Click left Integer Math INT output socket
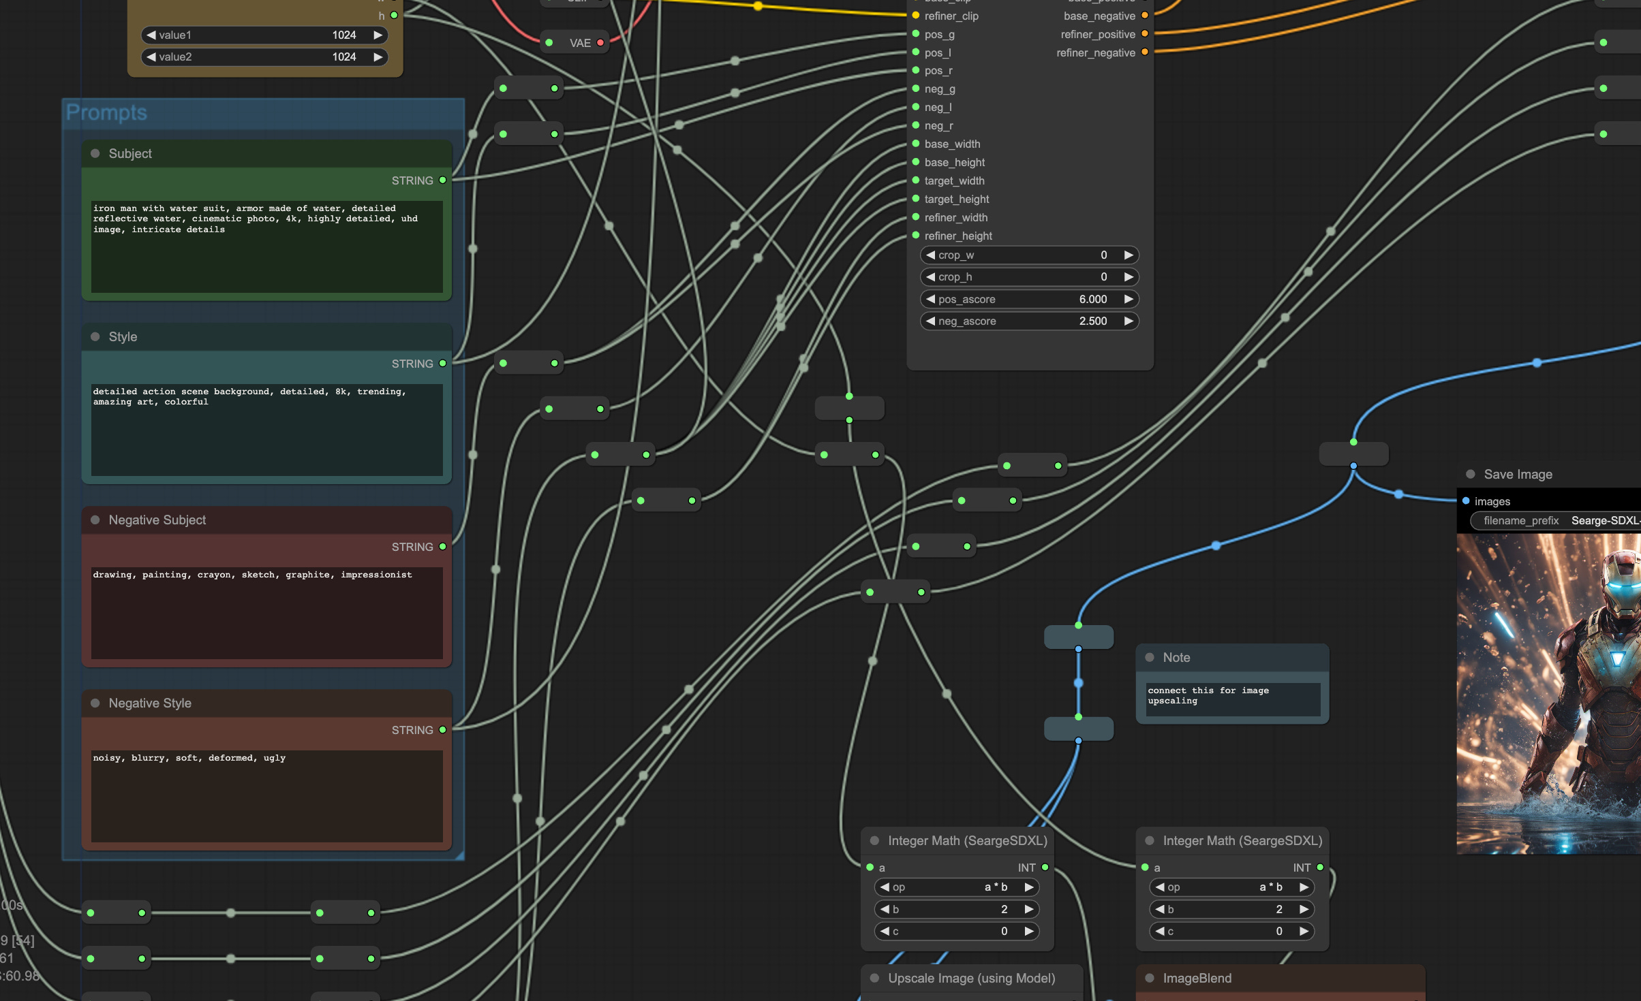 1045,867
